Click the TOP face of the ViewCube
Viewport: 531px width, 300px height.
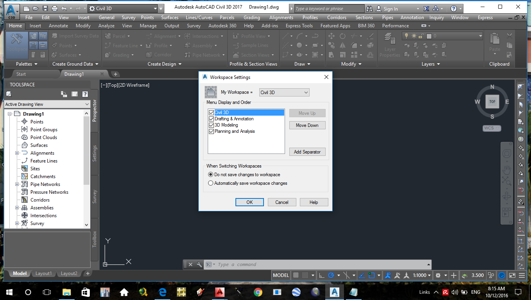(x=492, y=102)
